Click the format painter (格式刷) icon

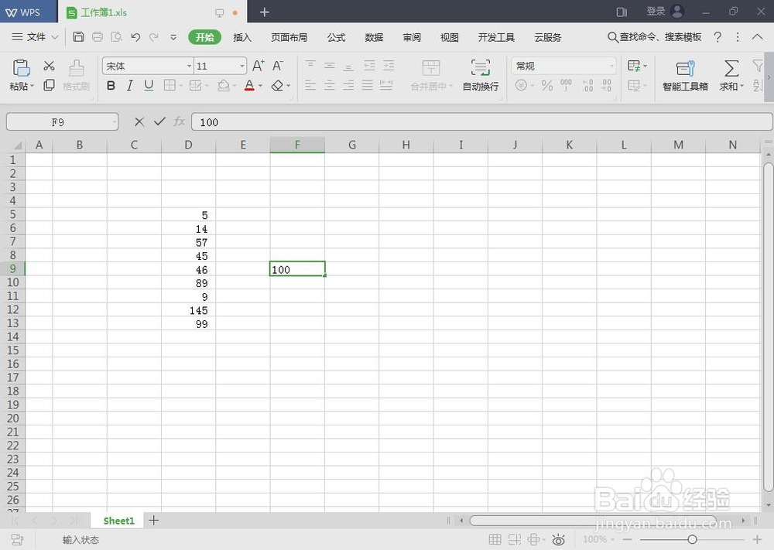coord(75,75)
